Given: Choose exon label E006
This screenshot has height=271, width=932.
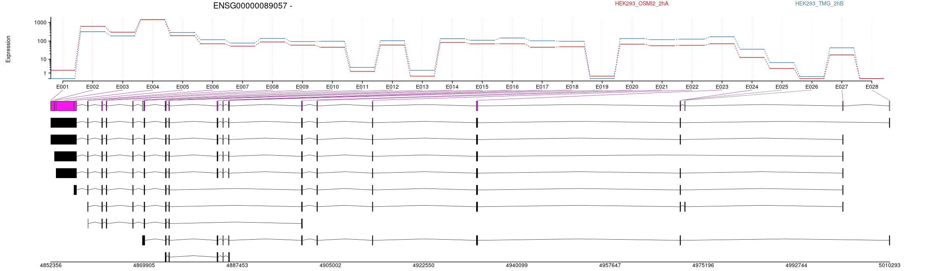Looking at the screenshot, I should tap(212, 87).
